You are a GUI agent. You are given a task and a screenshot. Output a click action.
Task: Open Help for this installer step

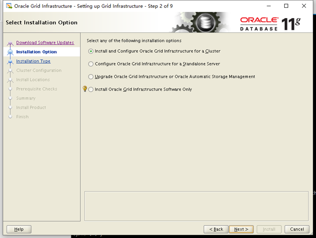[x=19, y=229]
